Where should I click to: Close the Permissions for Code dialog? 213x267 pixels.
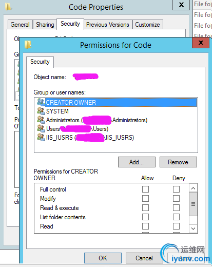[201, 43]
